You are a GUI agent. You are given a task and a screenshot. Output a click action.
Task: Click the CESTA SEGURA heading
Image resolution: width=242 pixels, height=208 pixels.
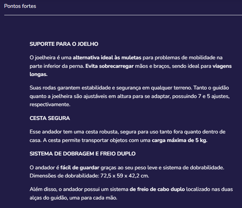click(50, 118)
